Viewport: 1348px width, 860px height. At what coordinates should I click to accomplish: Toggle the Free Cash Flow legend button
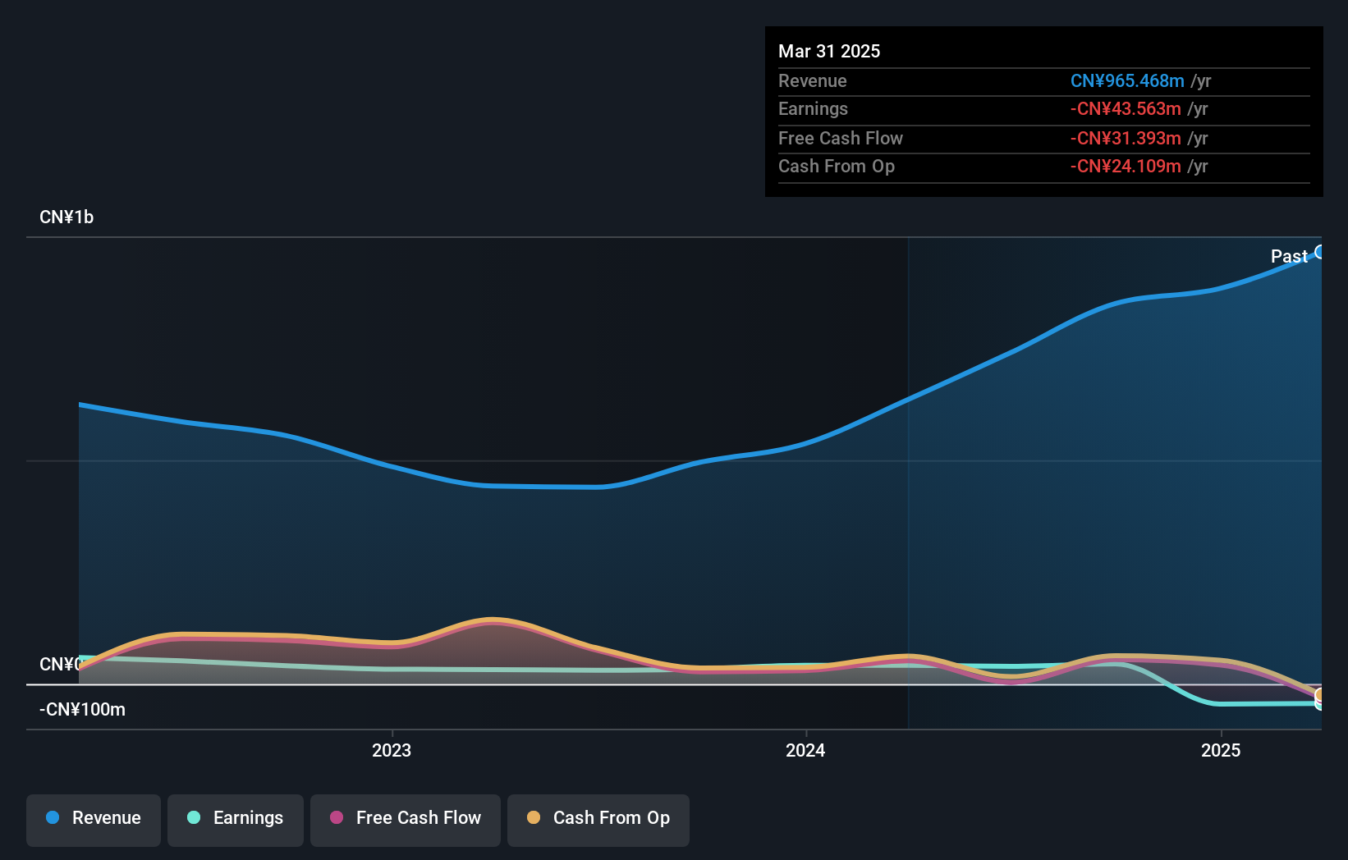pyautogui.click(x=406, y=820)
